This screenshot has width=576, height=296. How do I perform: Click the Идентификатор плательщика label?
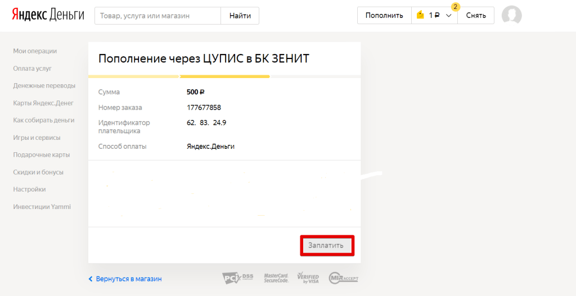pyautogui.click(x=124, y=126)
